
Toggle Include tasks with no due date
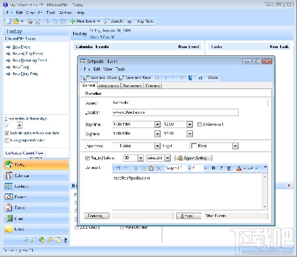[x=7, y=133]
